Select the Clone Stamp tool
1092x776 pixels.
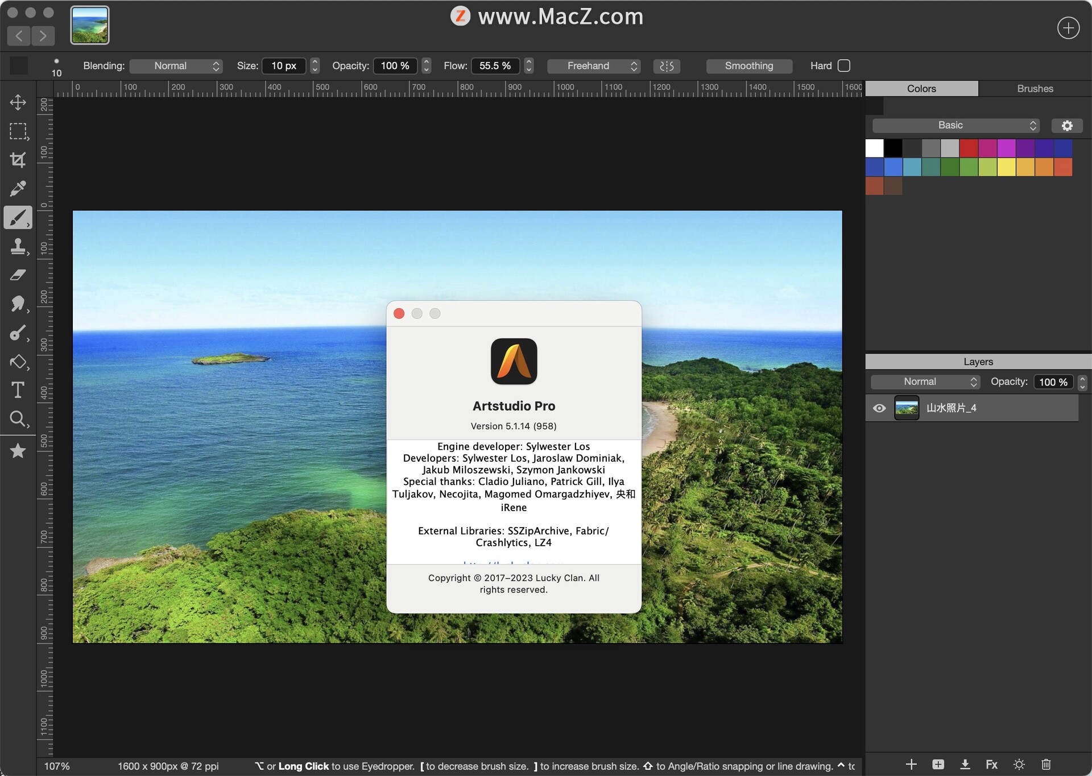coord(18,246)
